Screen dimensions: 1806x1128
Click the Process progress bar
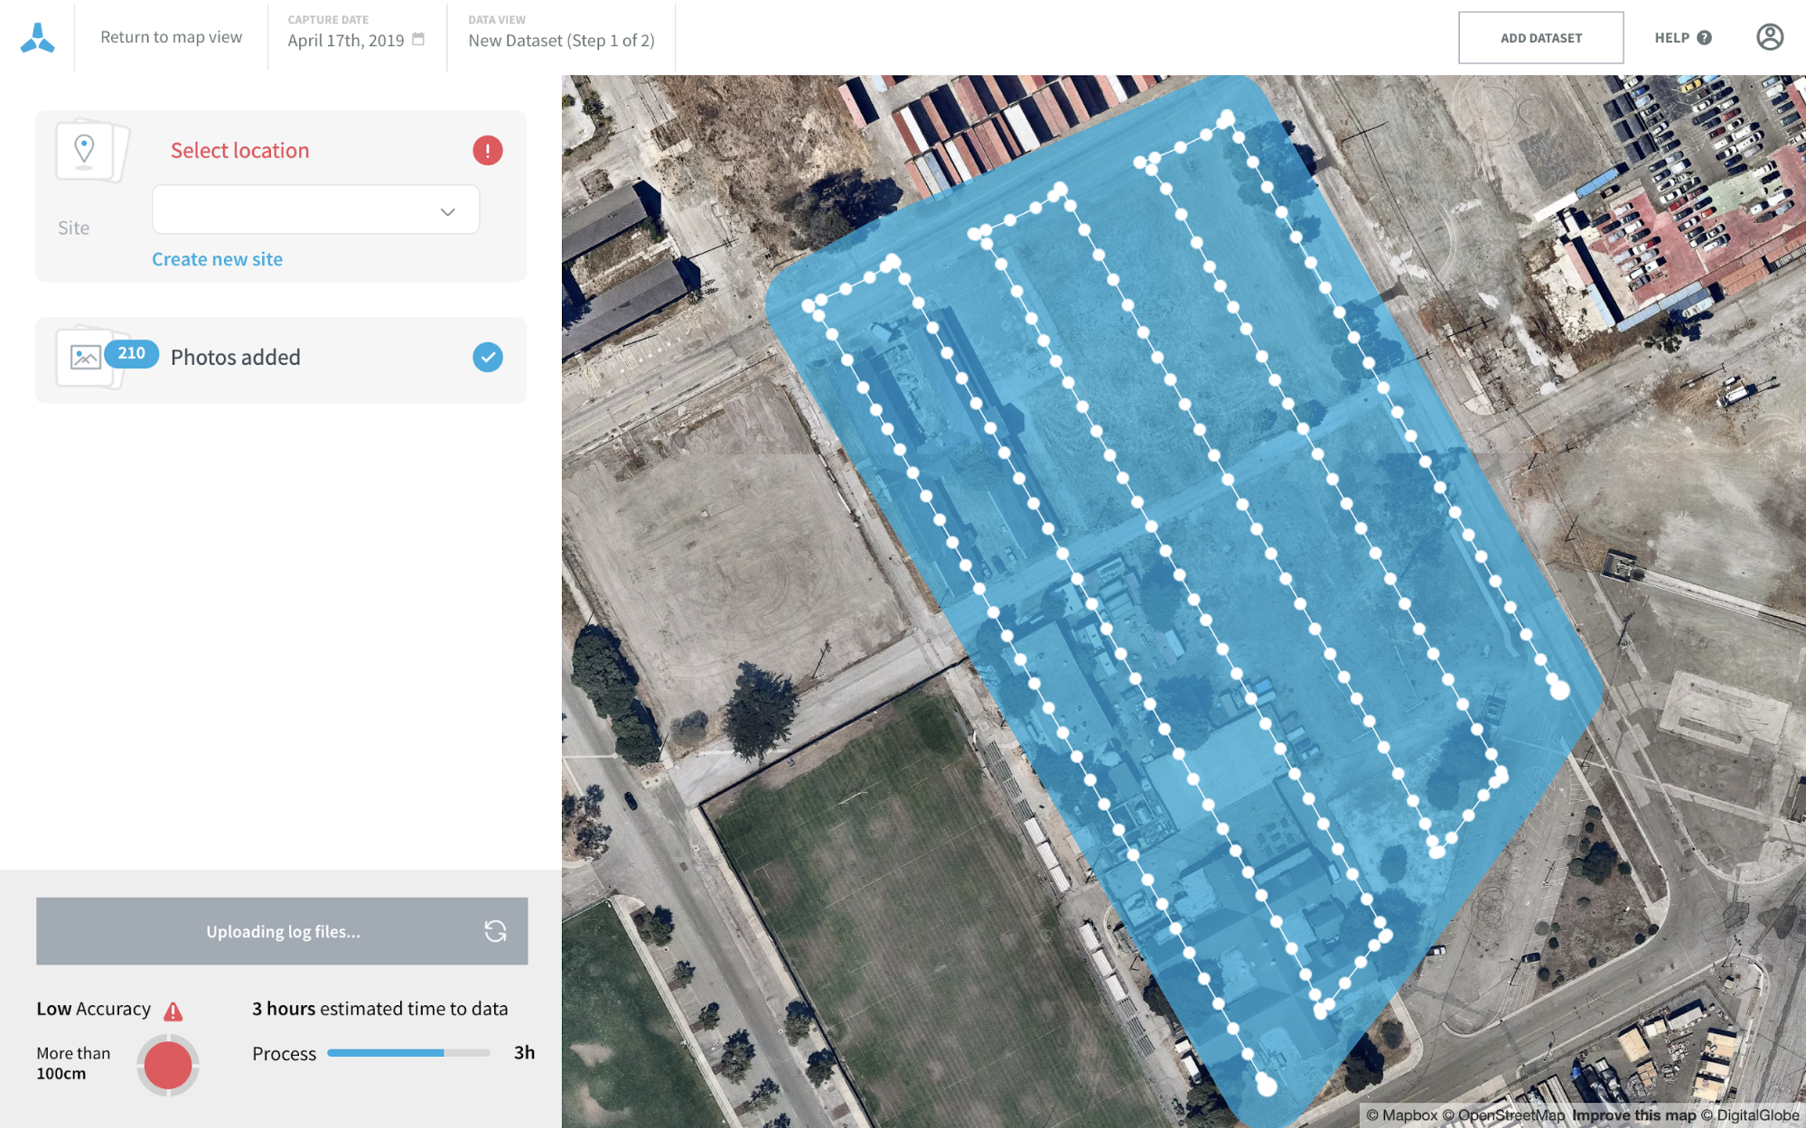pos(407,1052)
